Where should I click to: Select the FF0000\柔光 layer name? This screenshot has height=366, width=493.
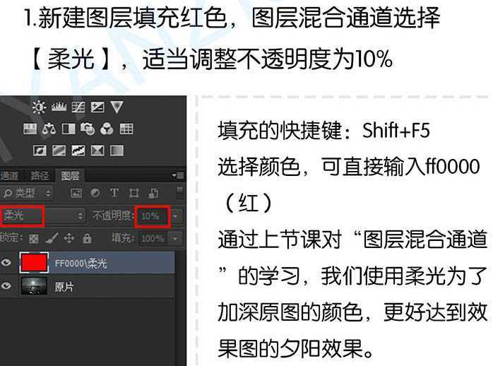click(x=81, y=263)
